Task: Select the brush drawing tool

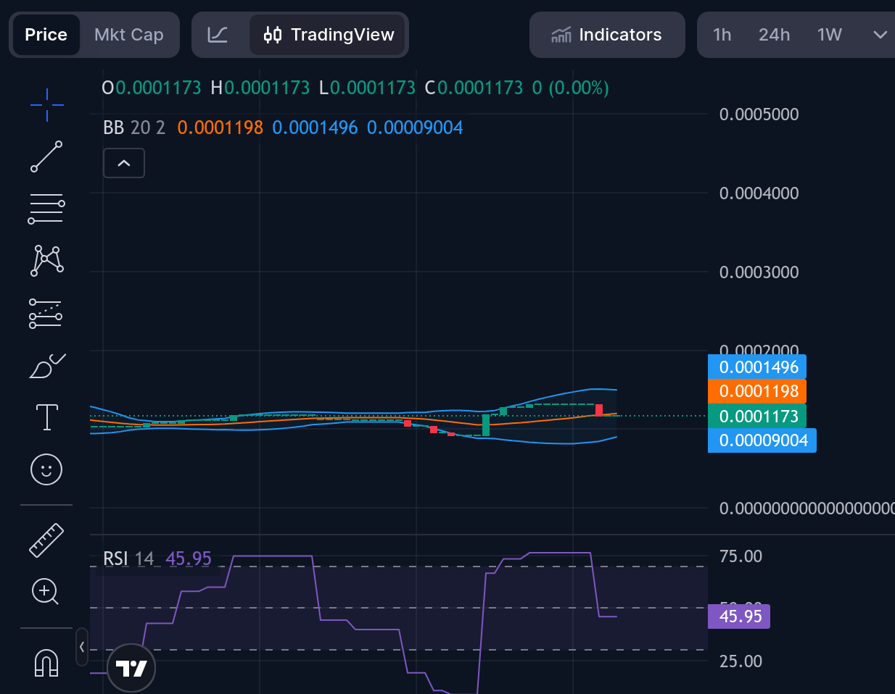Action: point(46,366)
